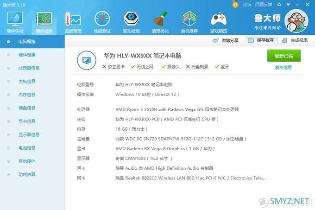315x210 pixels.
Task: Click the 光盘刻录 status indicator
Action: point(197,67)
